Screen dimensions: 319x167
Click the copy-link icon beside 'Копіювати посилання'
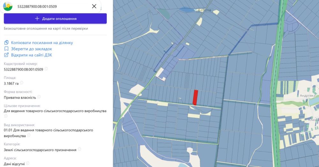tap(6, 42)
